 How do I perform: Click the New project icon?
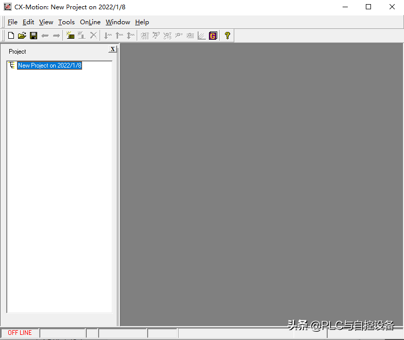[11, 36]
